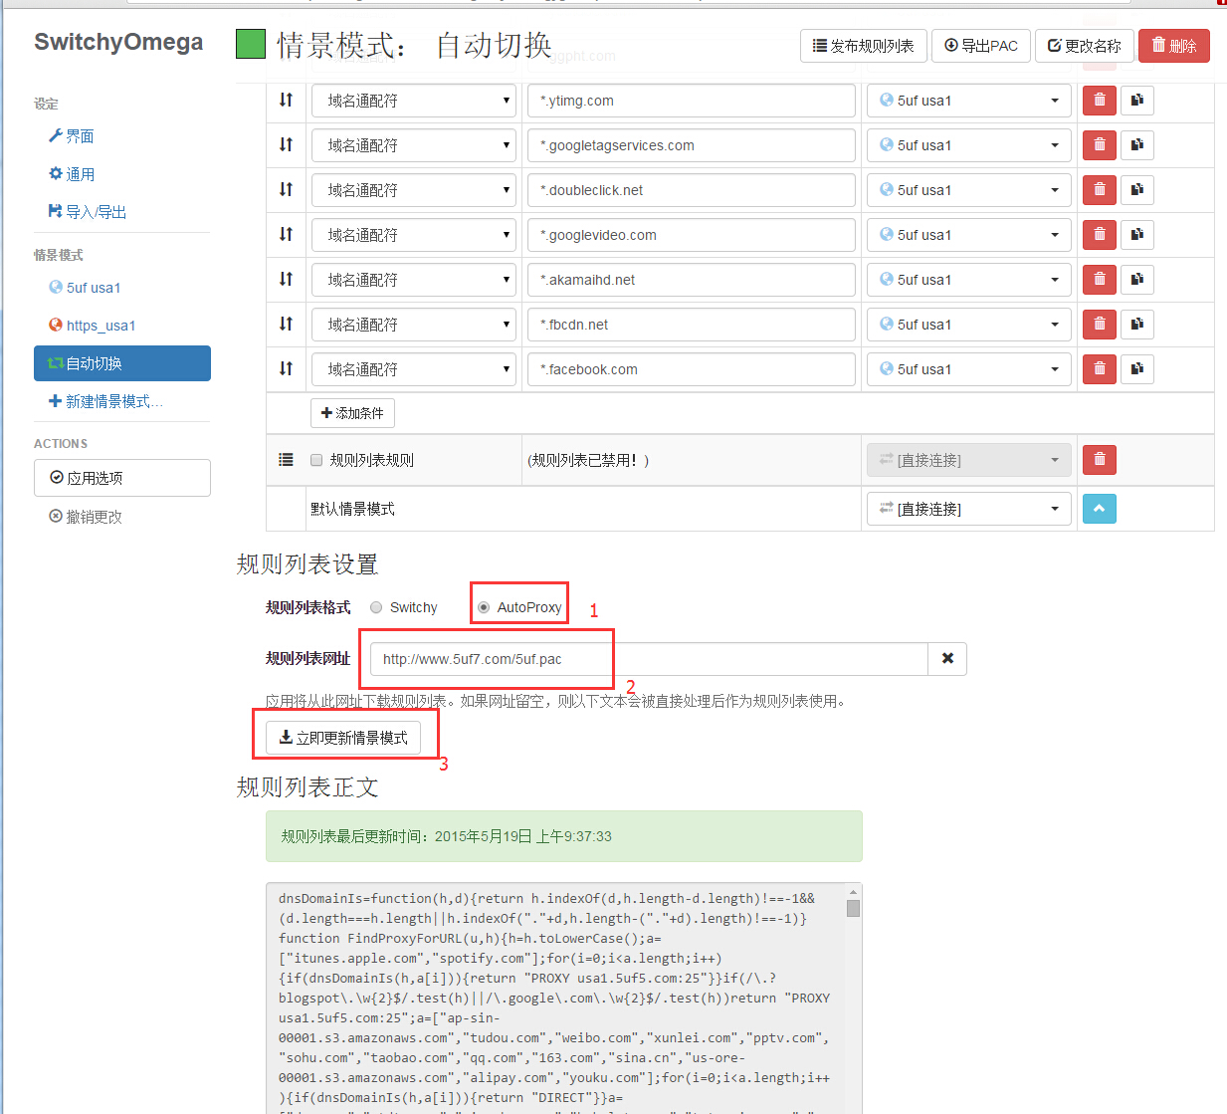Clear the rule list URL field
The image size is (1227, 1114).
pos(947,659)
